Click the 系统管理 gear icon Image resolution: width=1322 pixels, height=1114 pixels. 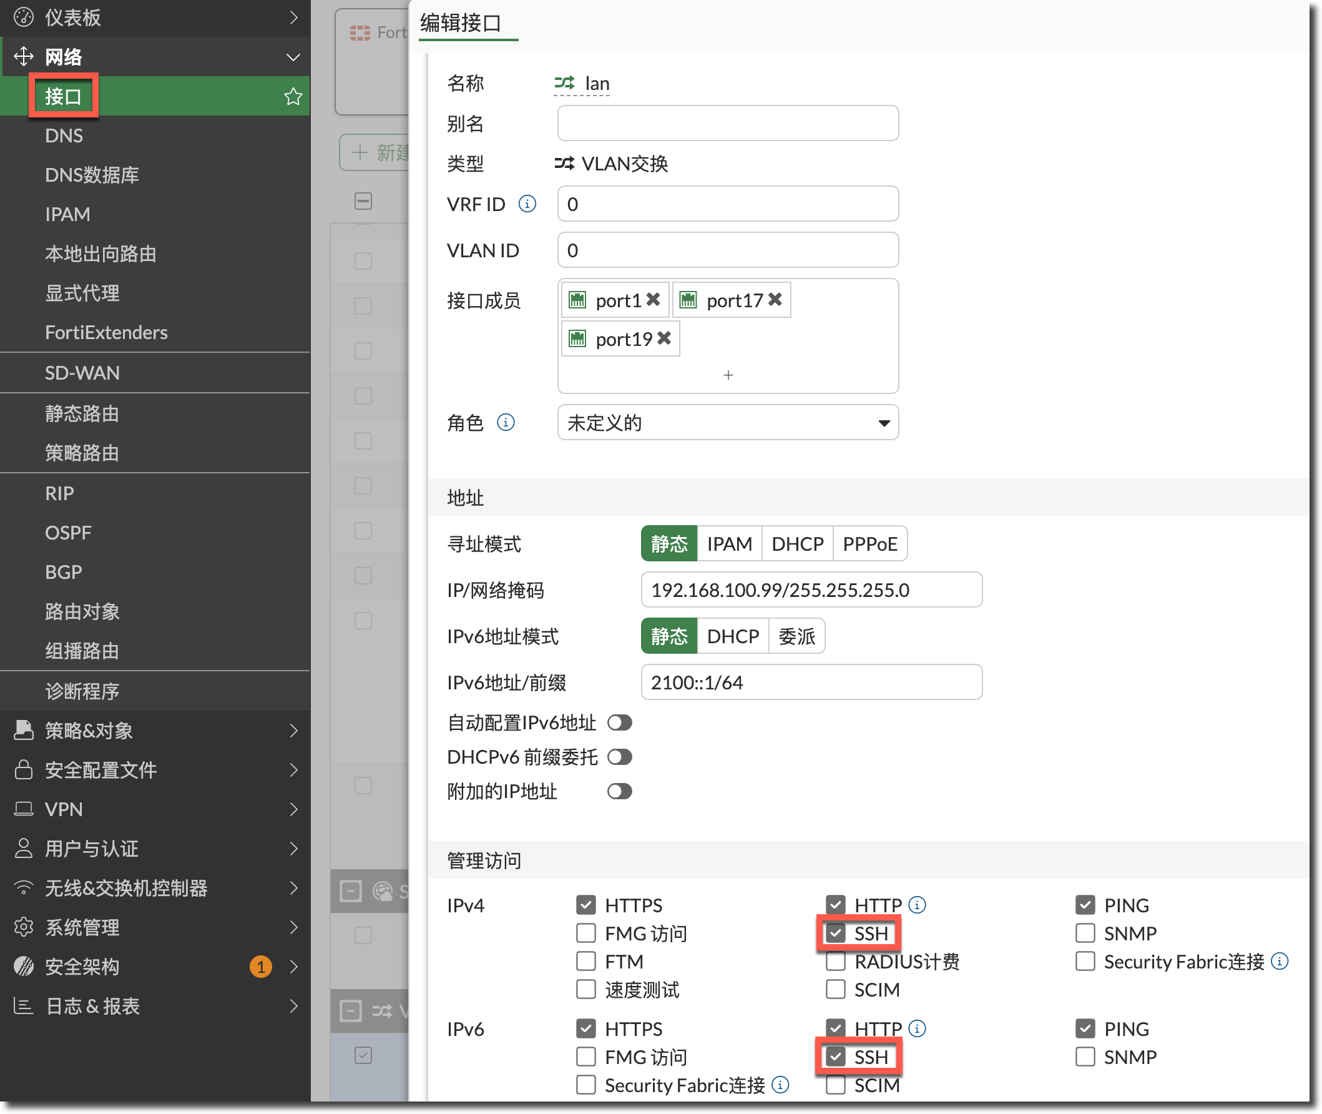[23, 927]
